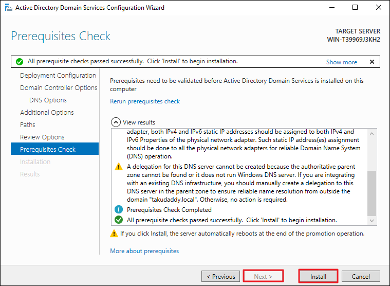Collapse the View results section
Screen dimensions: 390x286
coord(116,122)
